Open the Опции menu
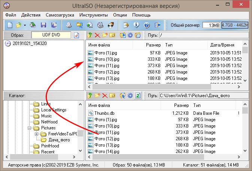 [x=120, y=15]
